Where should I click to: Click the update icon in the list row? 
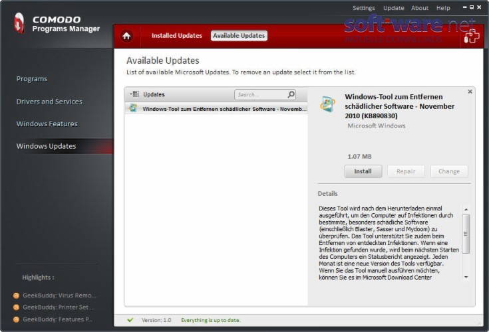point(133,108)
